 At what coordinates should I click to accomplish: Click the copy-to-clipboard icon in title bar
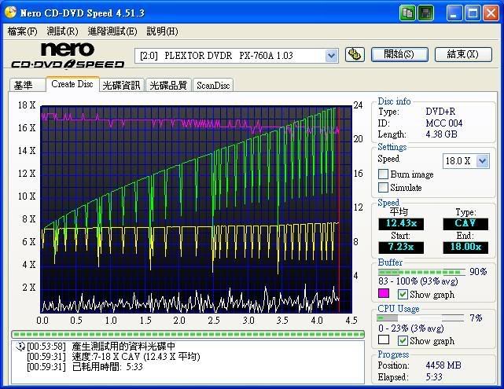pyautogui.click(x=407, y=13)
